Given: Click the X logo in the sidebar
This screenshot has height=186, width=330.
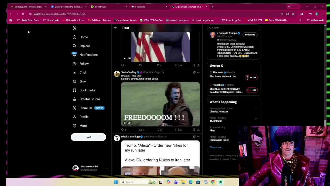Looking at the screenshot, I should pos(75,28).
